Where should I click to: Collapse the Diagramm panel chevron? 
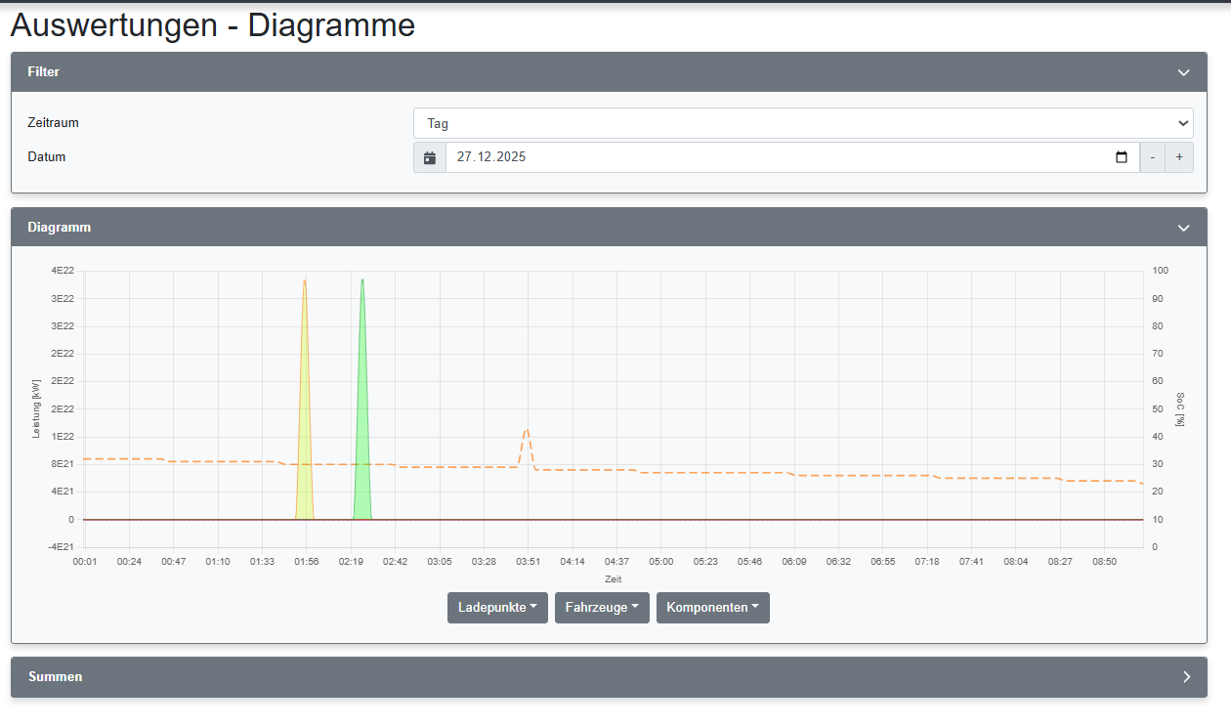coord(1183,227)
